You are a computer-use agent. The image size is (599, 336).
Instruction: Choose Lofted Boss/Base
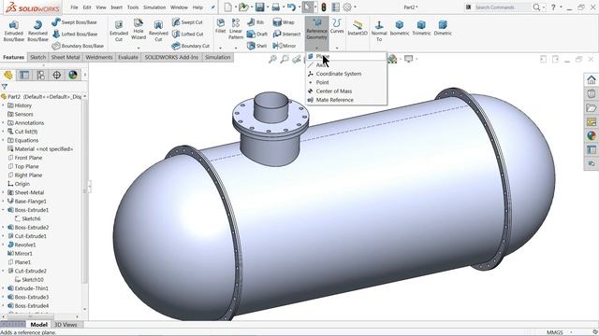(75, 34)
